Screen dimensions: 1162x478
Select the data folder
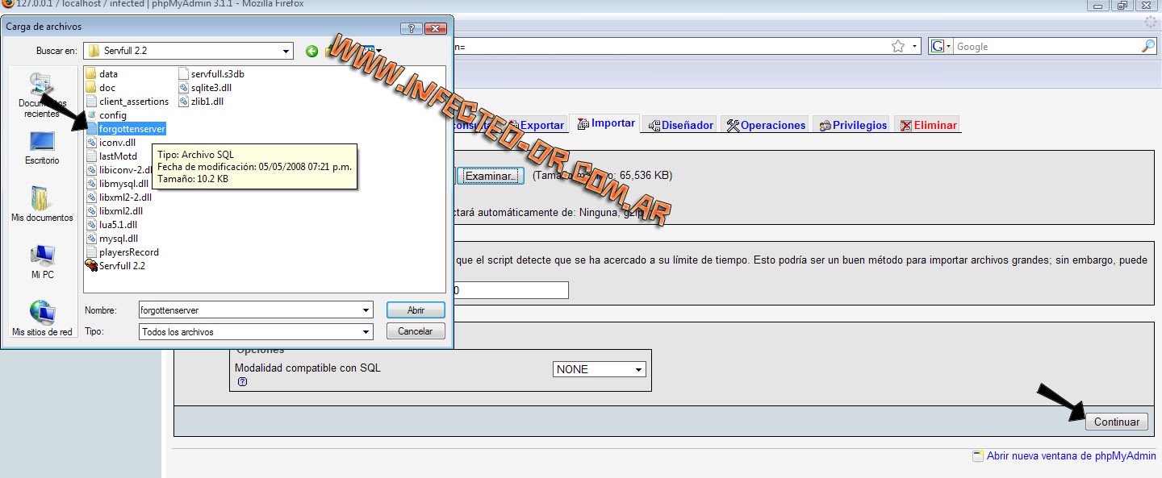(102, 74)
